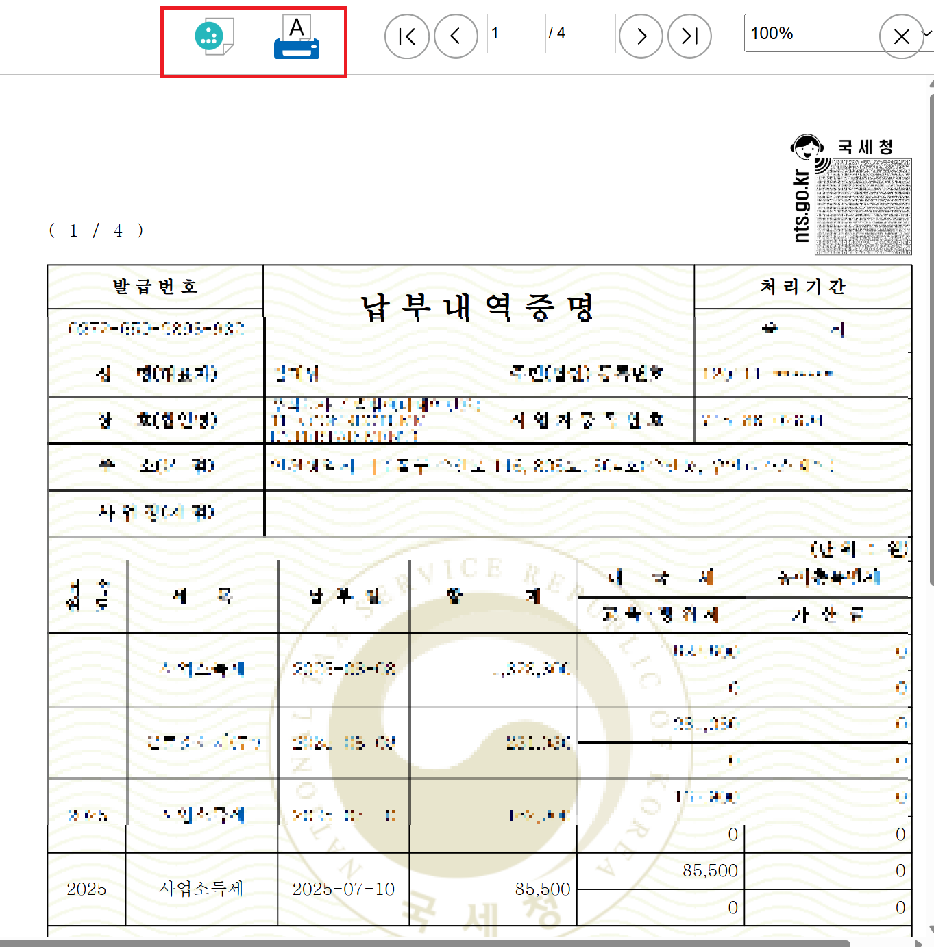Click the nts.go.kr vertical text
This screenshot has width=934, height=947.
point(801,206)
